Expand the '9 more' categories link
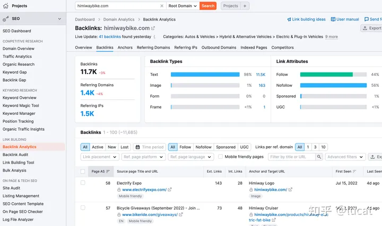 click(331, 37)
